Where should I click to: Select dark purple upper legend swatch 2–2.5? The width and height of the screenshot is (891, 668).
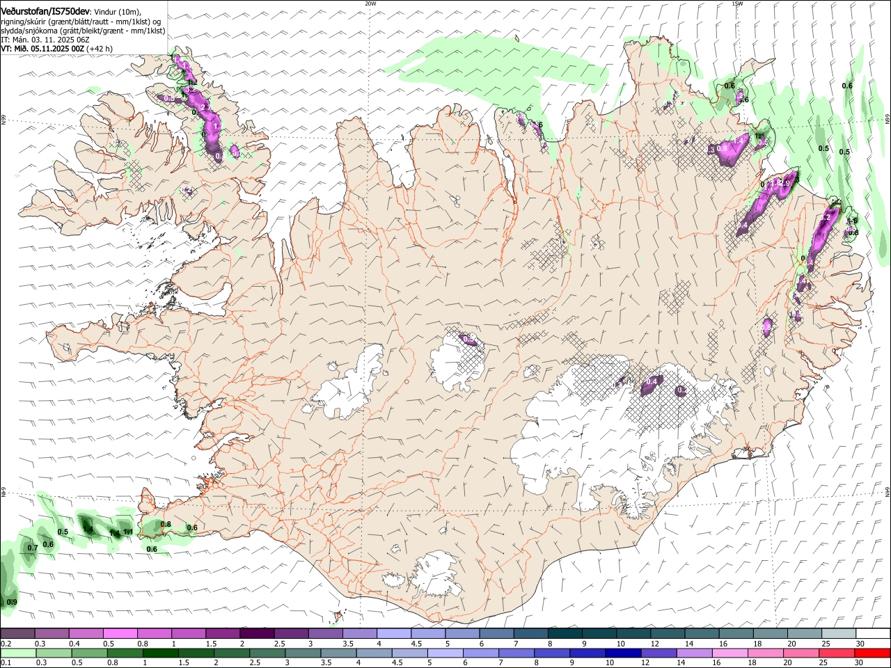[x=256, y=633]
